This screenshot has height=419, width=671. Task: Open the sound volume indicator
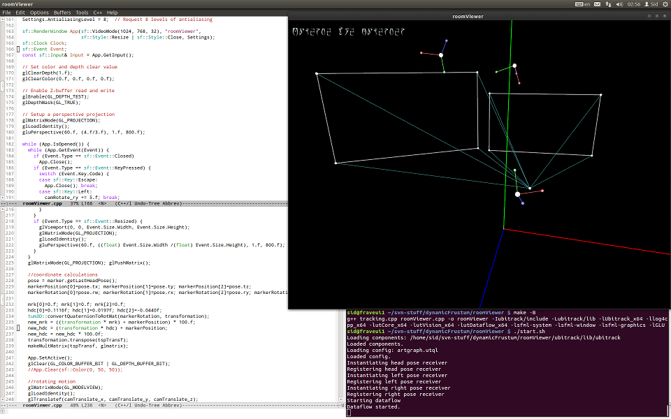pos(619,4)
